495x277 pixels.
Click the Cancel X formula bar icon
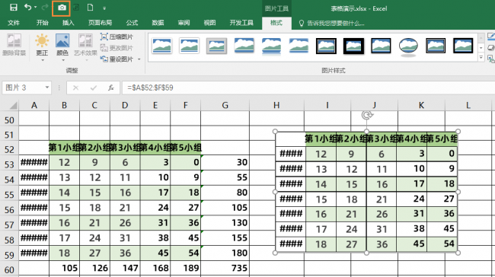75,88
